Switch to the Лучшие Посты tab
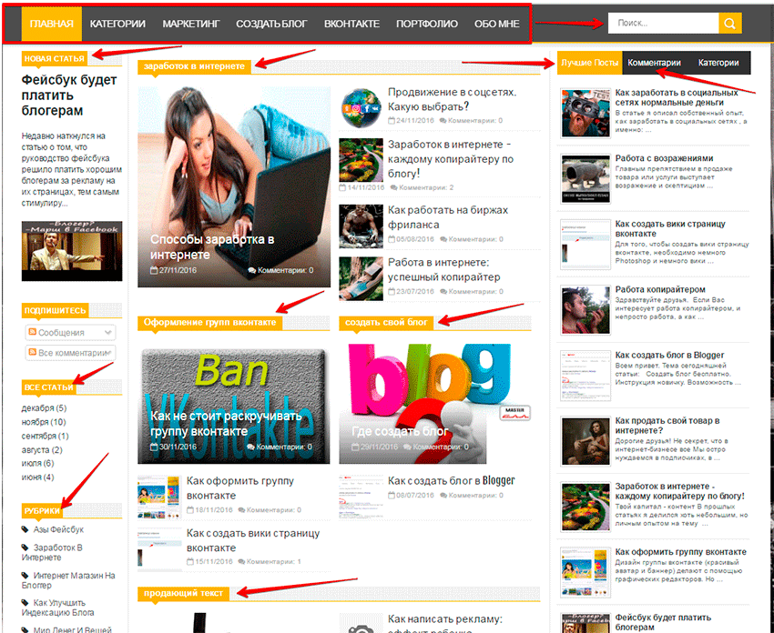Screen dimensions: 774x633 [589, 63]
